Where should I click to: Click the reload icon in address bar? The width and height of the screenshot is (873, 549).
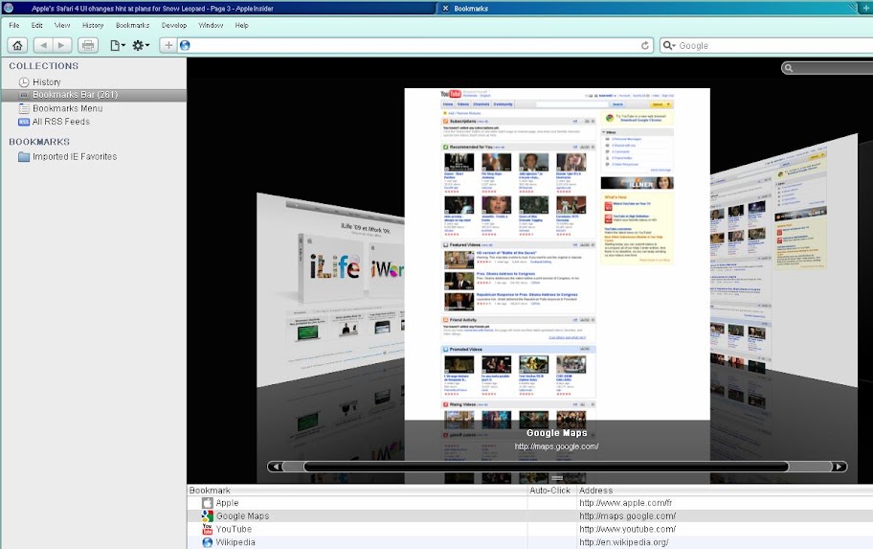coord(645,45)
